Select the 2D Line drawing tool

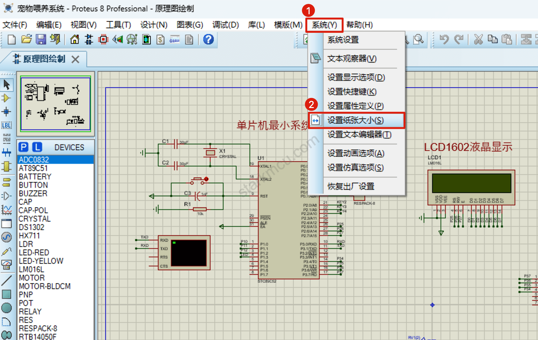pyautogui.click(x=6, y=280)
